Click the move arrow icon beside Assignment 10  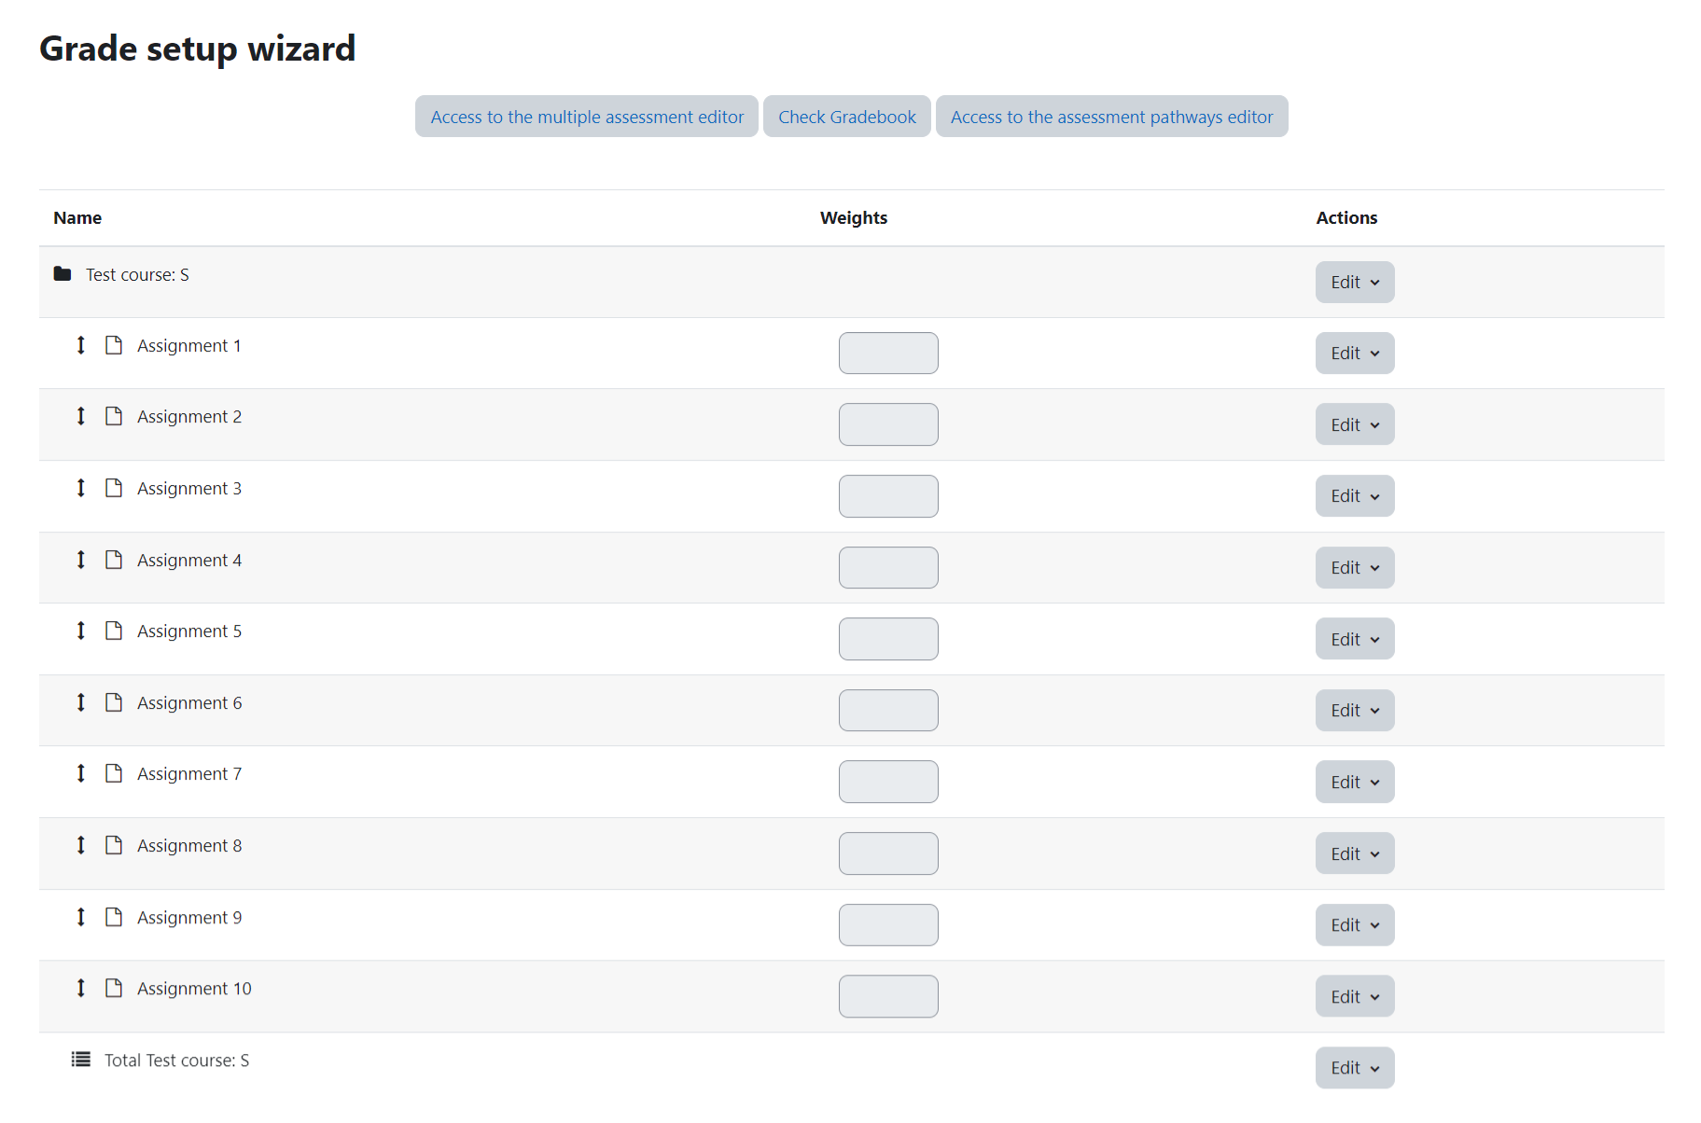coord(81,988)
